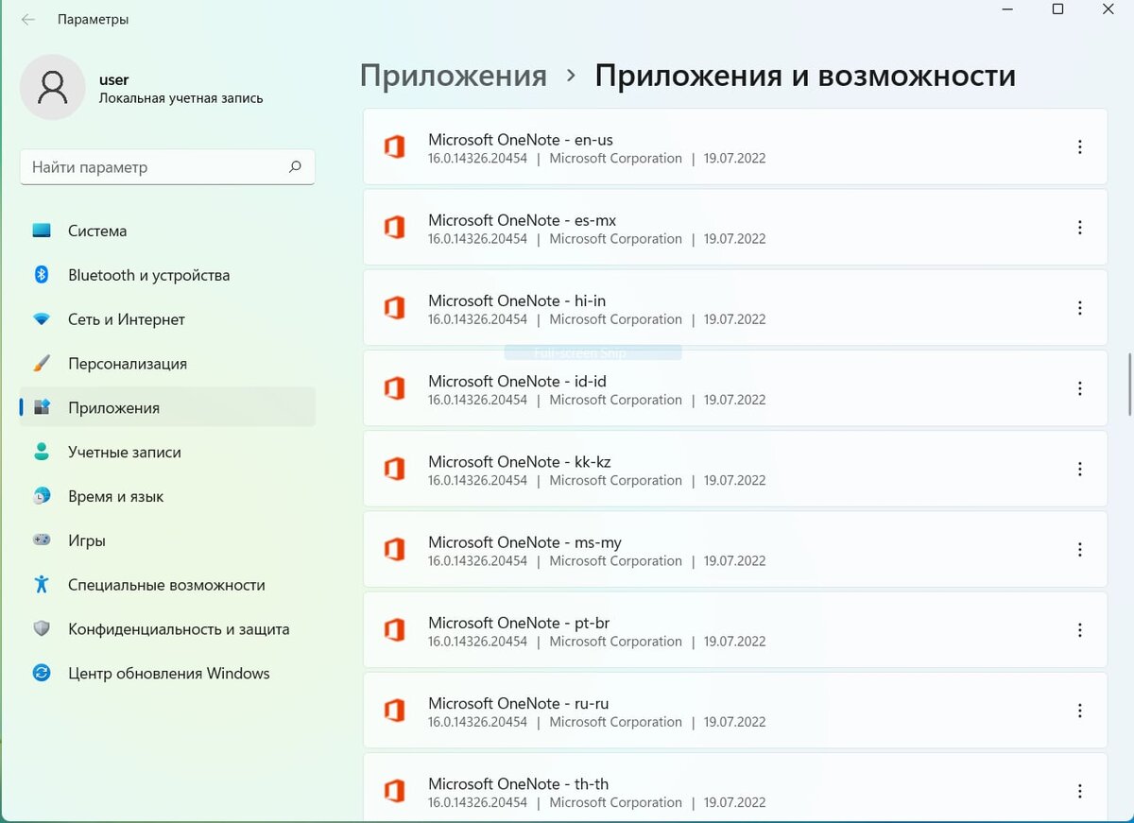Select Центр обновления Windows entry
Screen dimensions: 1134x823
[x=167, y=674]
